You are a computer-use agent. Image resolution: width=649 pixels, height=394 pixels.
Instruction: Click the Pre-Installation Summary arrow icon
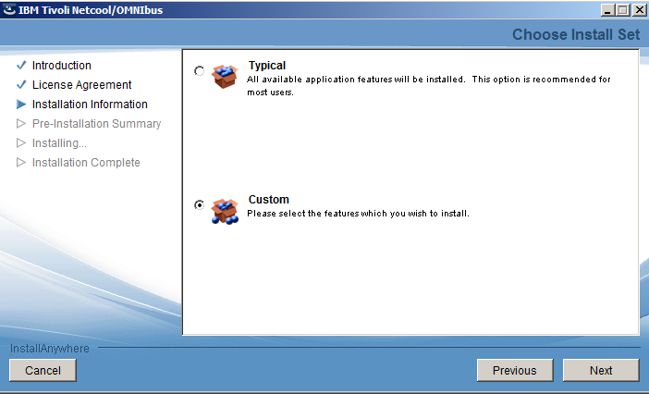[x=21, y=123]
